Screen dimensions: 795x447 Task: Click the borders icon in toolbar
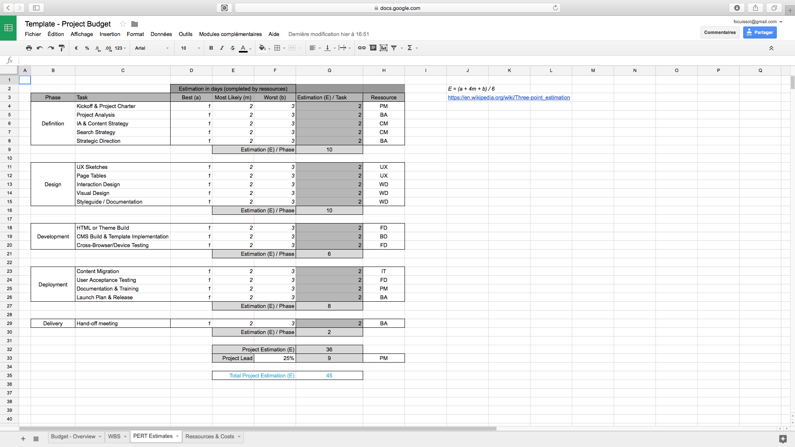[x=276, y=48]
